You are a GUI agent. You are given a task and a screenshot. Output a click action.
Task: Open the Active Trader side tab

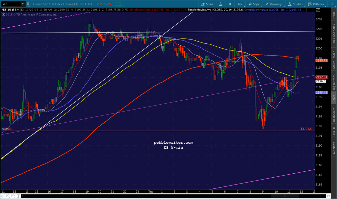point(334,60)
